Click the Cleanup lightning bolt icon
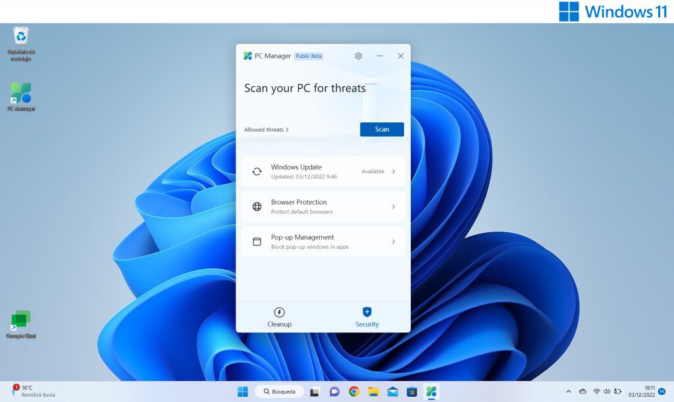The width and height of the screenshot is (674, 402). tap(279, 311)
